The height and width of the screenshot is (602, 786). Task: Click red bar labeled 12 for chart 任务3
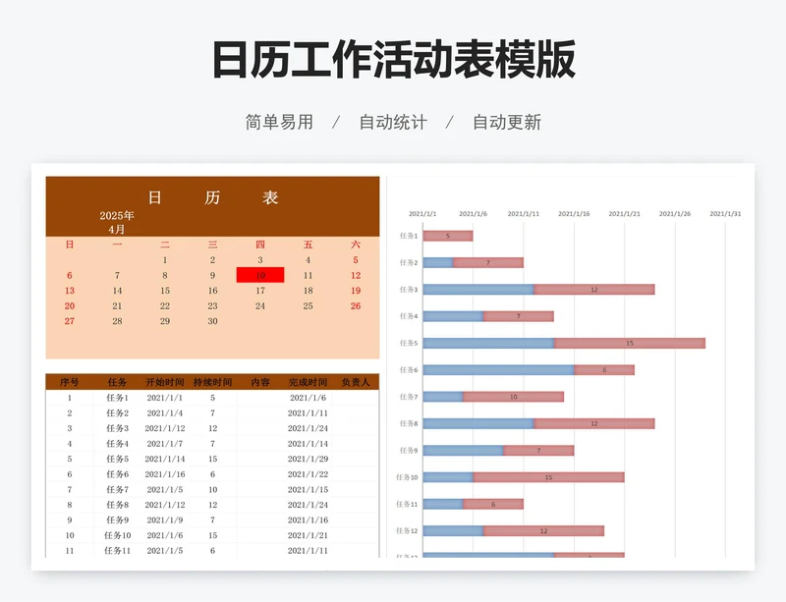[594, 290]
